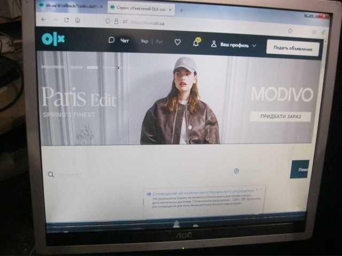
Task: Click the location pin icon
Action: pyautogui.click(x=236, y=171)
